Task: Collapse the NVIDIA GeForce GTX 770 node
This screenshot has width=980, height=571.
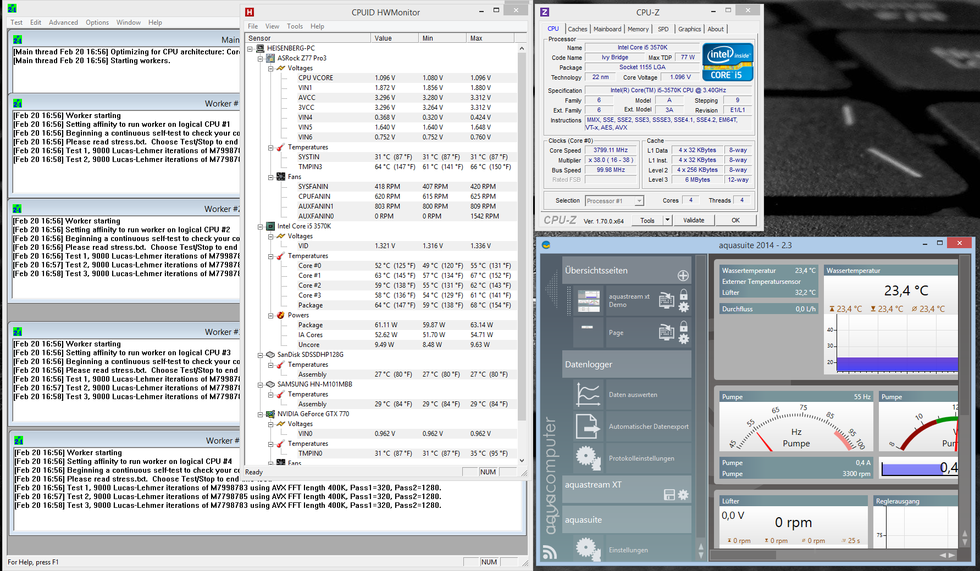Action: [261, 414]
